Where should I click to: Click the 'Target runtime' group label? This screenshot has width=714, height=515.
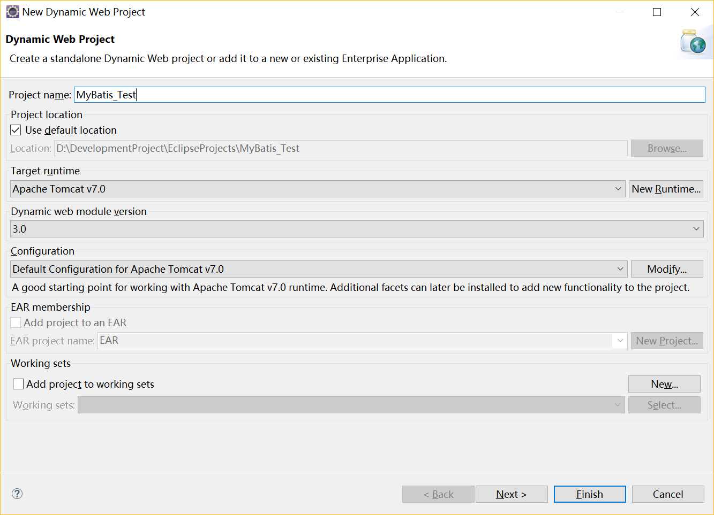[x=45, y=171]
